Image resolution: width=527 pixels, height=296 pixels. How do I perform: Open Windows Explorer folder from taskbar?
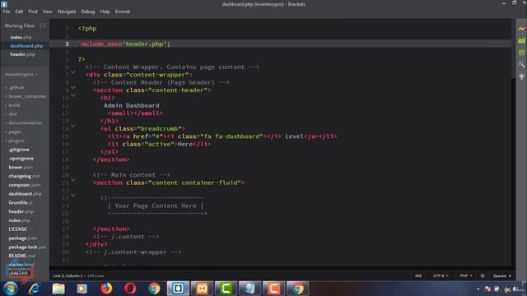click(58, 289)
